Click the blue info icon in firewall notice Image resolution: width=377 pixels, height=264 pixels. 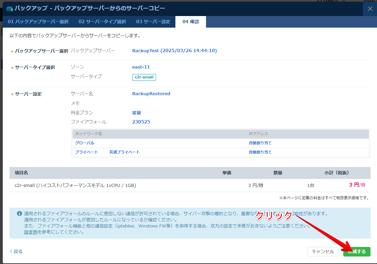[x=19, y=214]
